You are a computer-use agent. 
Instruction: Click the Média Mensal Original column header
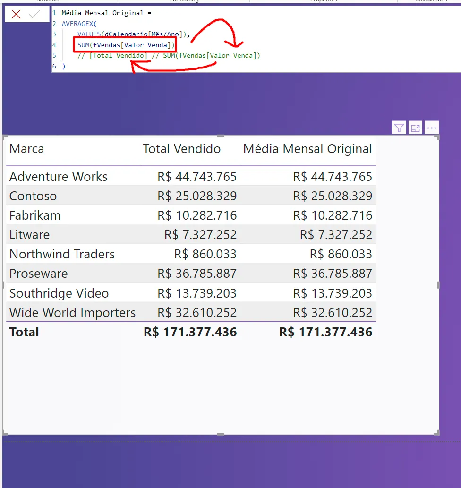[307, 149]
